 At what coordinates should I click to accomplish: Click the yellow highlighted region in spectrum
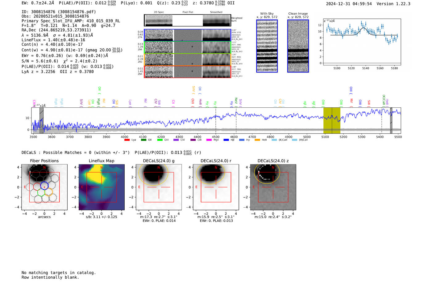click(332, 120)
